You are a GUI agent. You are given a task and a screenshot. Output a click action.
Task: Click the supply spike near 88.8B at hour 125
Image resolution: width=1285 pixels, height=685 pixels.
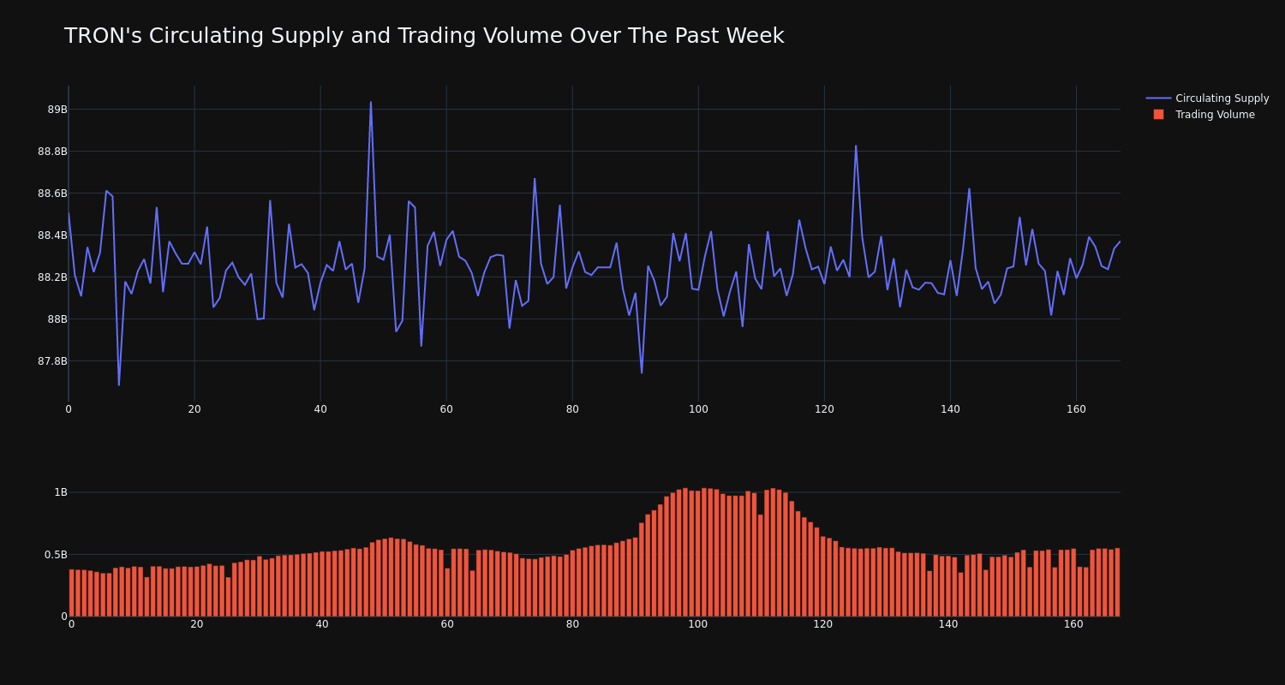tap(856, 146)
